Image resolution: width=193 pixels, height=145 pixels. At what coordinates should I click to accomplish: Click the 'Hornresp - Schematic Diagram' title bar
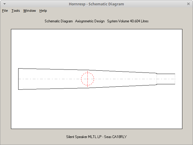[96, 4]
